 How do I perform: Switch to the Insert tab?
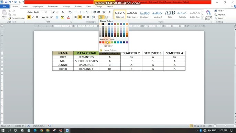tap(25, 6)
